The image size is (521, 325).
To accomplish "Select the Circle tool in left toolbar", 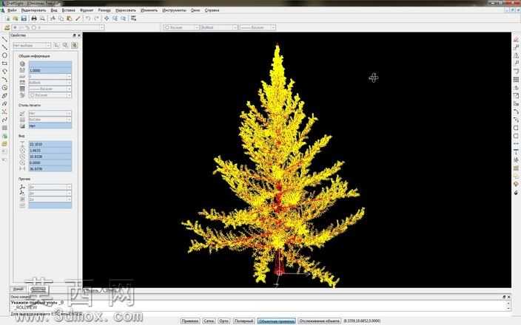I will point(4,55).
